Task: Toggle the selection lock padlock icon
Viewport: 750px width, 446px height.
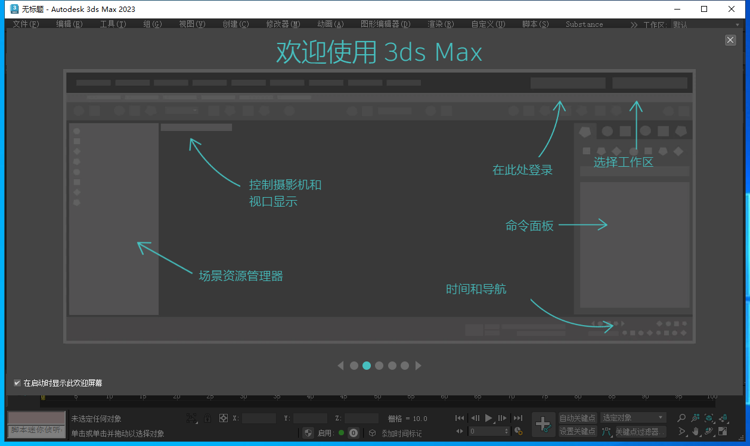Action: tap(207, 418)
